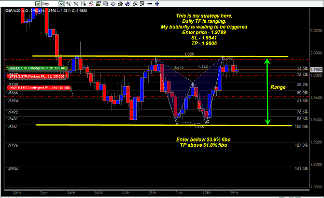Click the 1.622 butterfly pattern ratio label
The height and width of the screenshot is (198, 324).
203,66
